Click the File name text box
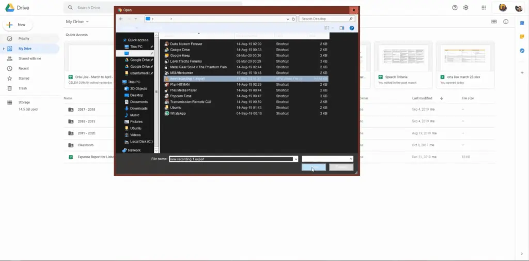The height and width of the screenshot is (261, 529). (x=231, y=159)
